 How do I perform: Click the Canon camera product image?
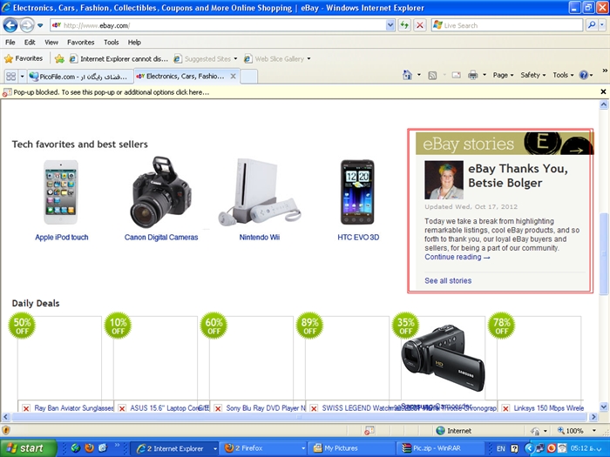coord(160,192)
